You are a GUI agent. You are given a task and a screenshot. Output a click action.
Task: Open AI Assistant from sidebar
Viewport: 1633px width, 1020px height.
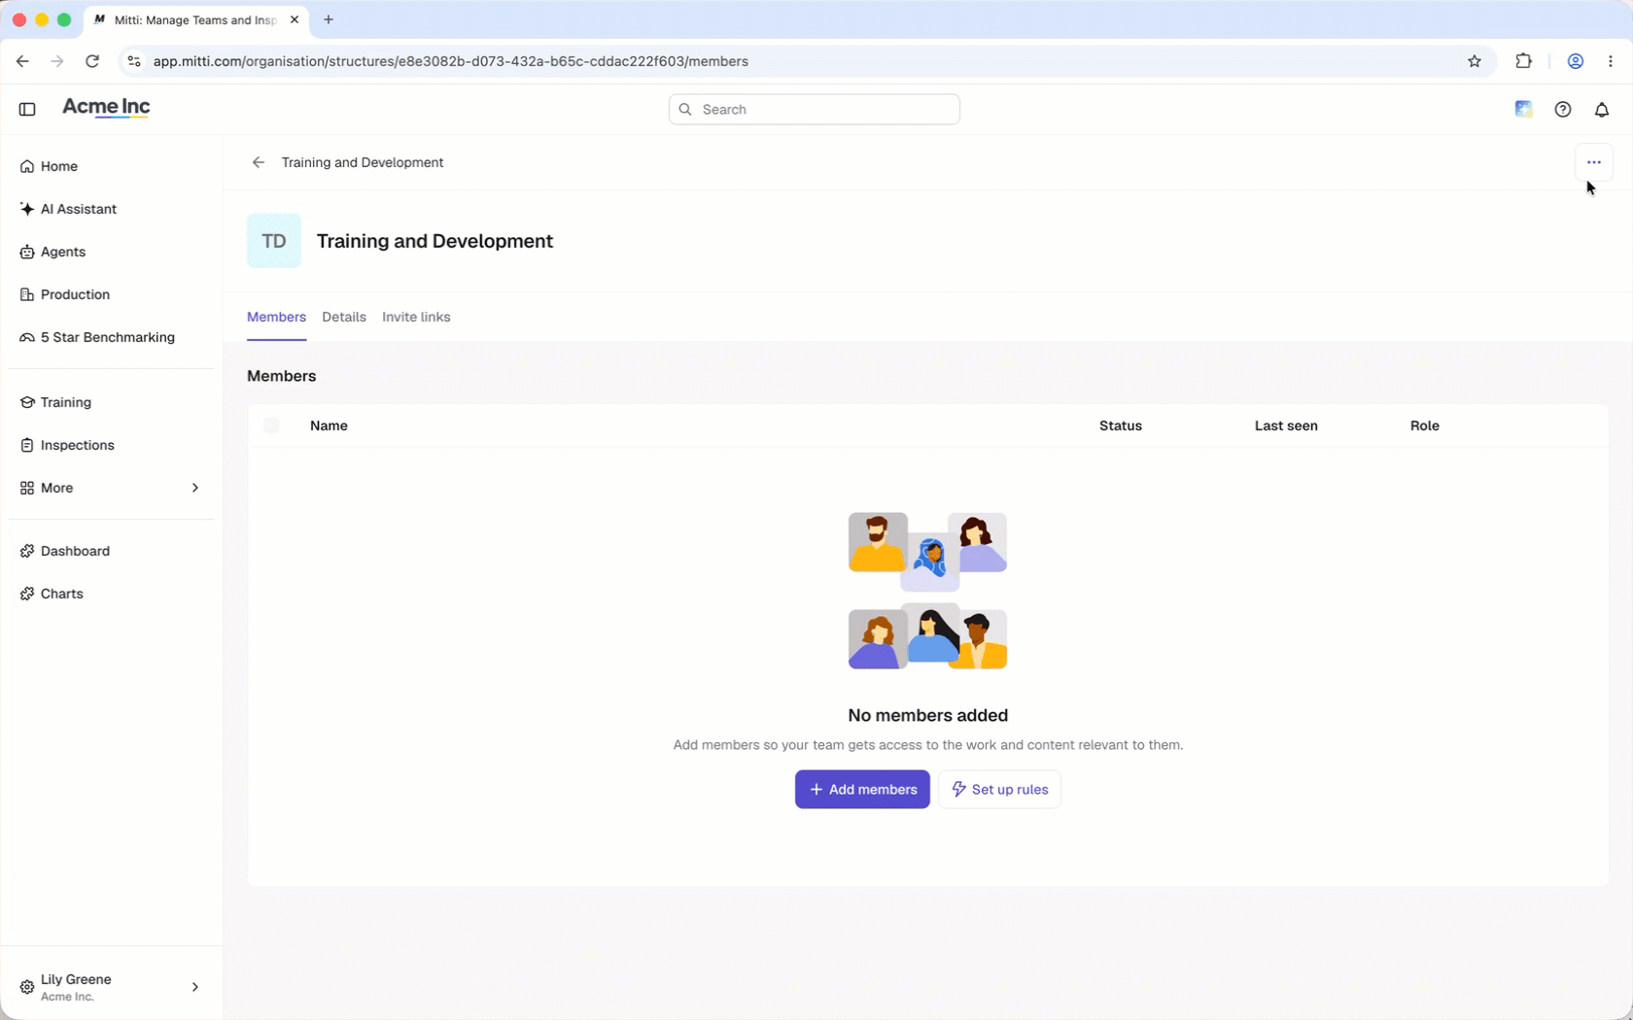tap(68, 209)
